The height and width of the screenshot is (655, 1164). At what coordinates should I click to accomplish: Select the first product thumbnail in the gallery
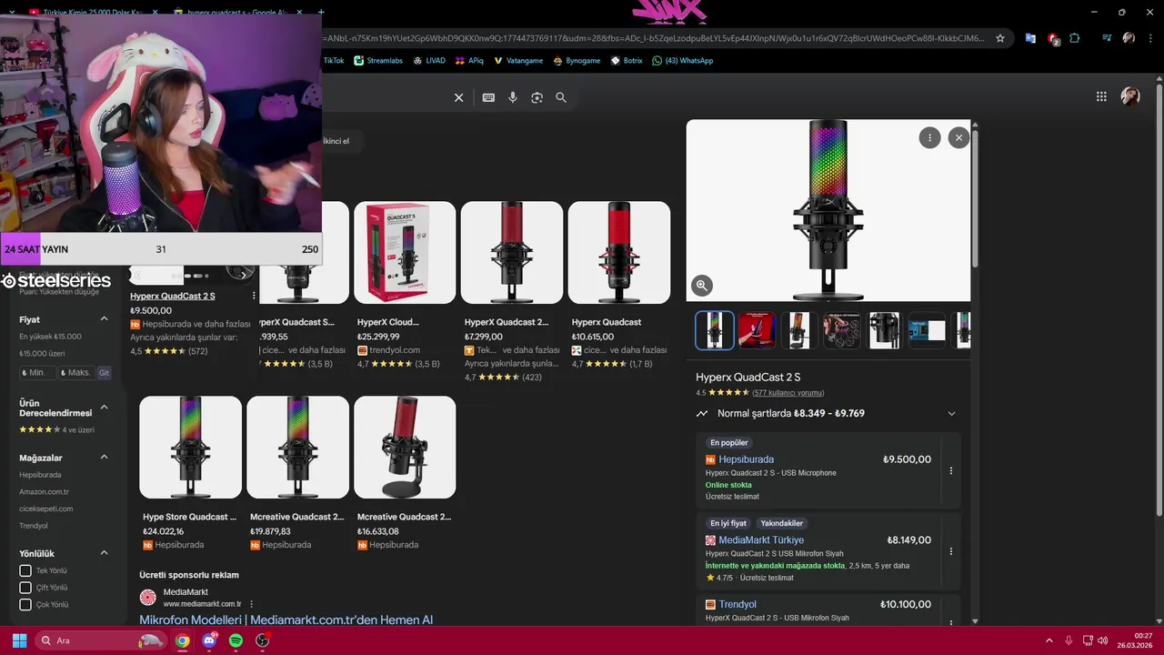coord(715,330)
